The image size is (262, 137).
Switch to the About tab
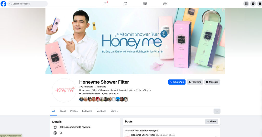pyautogui.click(x=63, y=111)
